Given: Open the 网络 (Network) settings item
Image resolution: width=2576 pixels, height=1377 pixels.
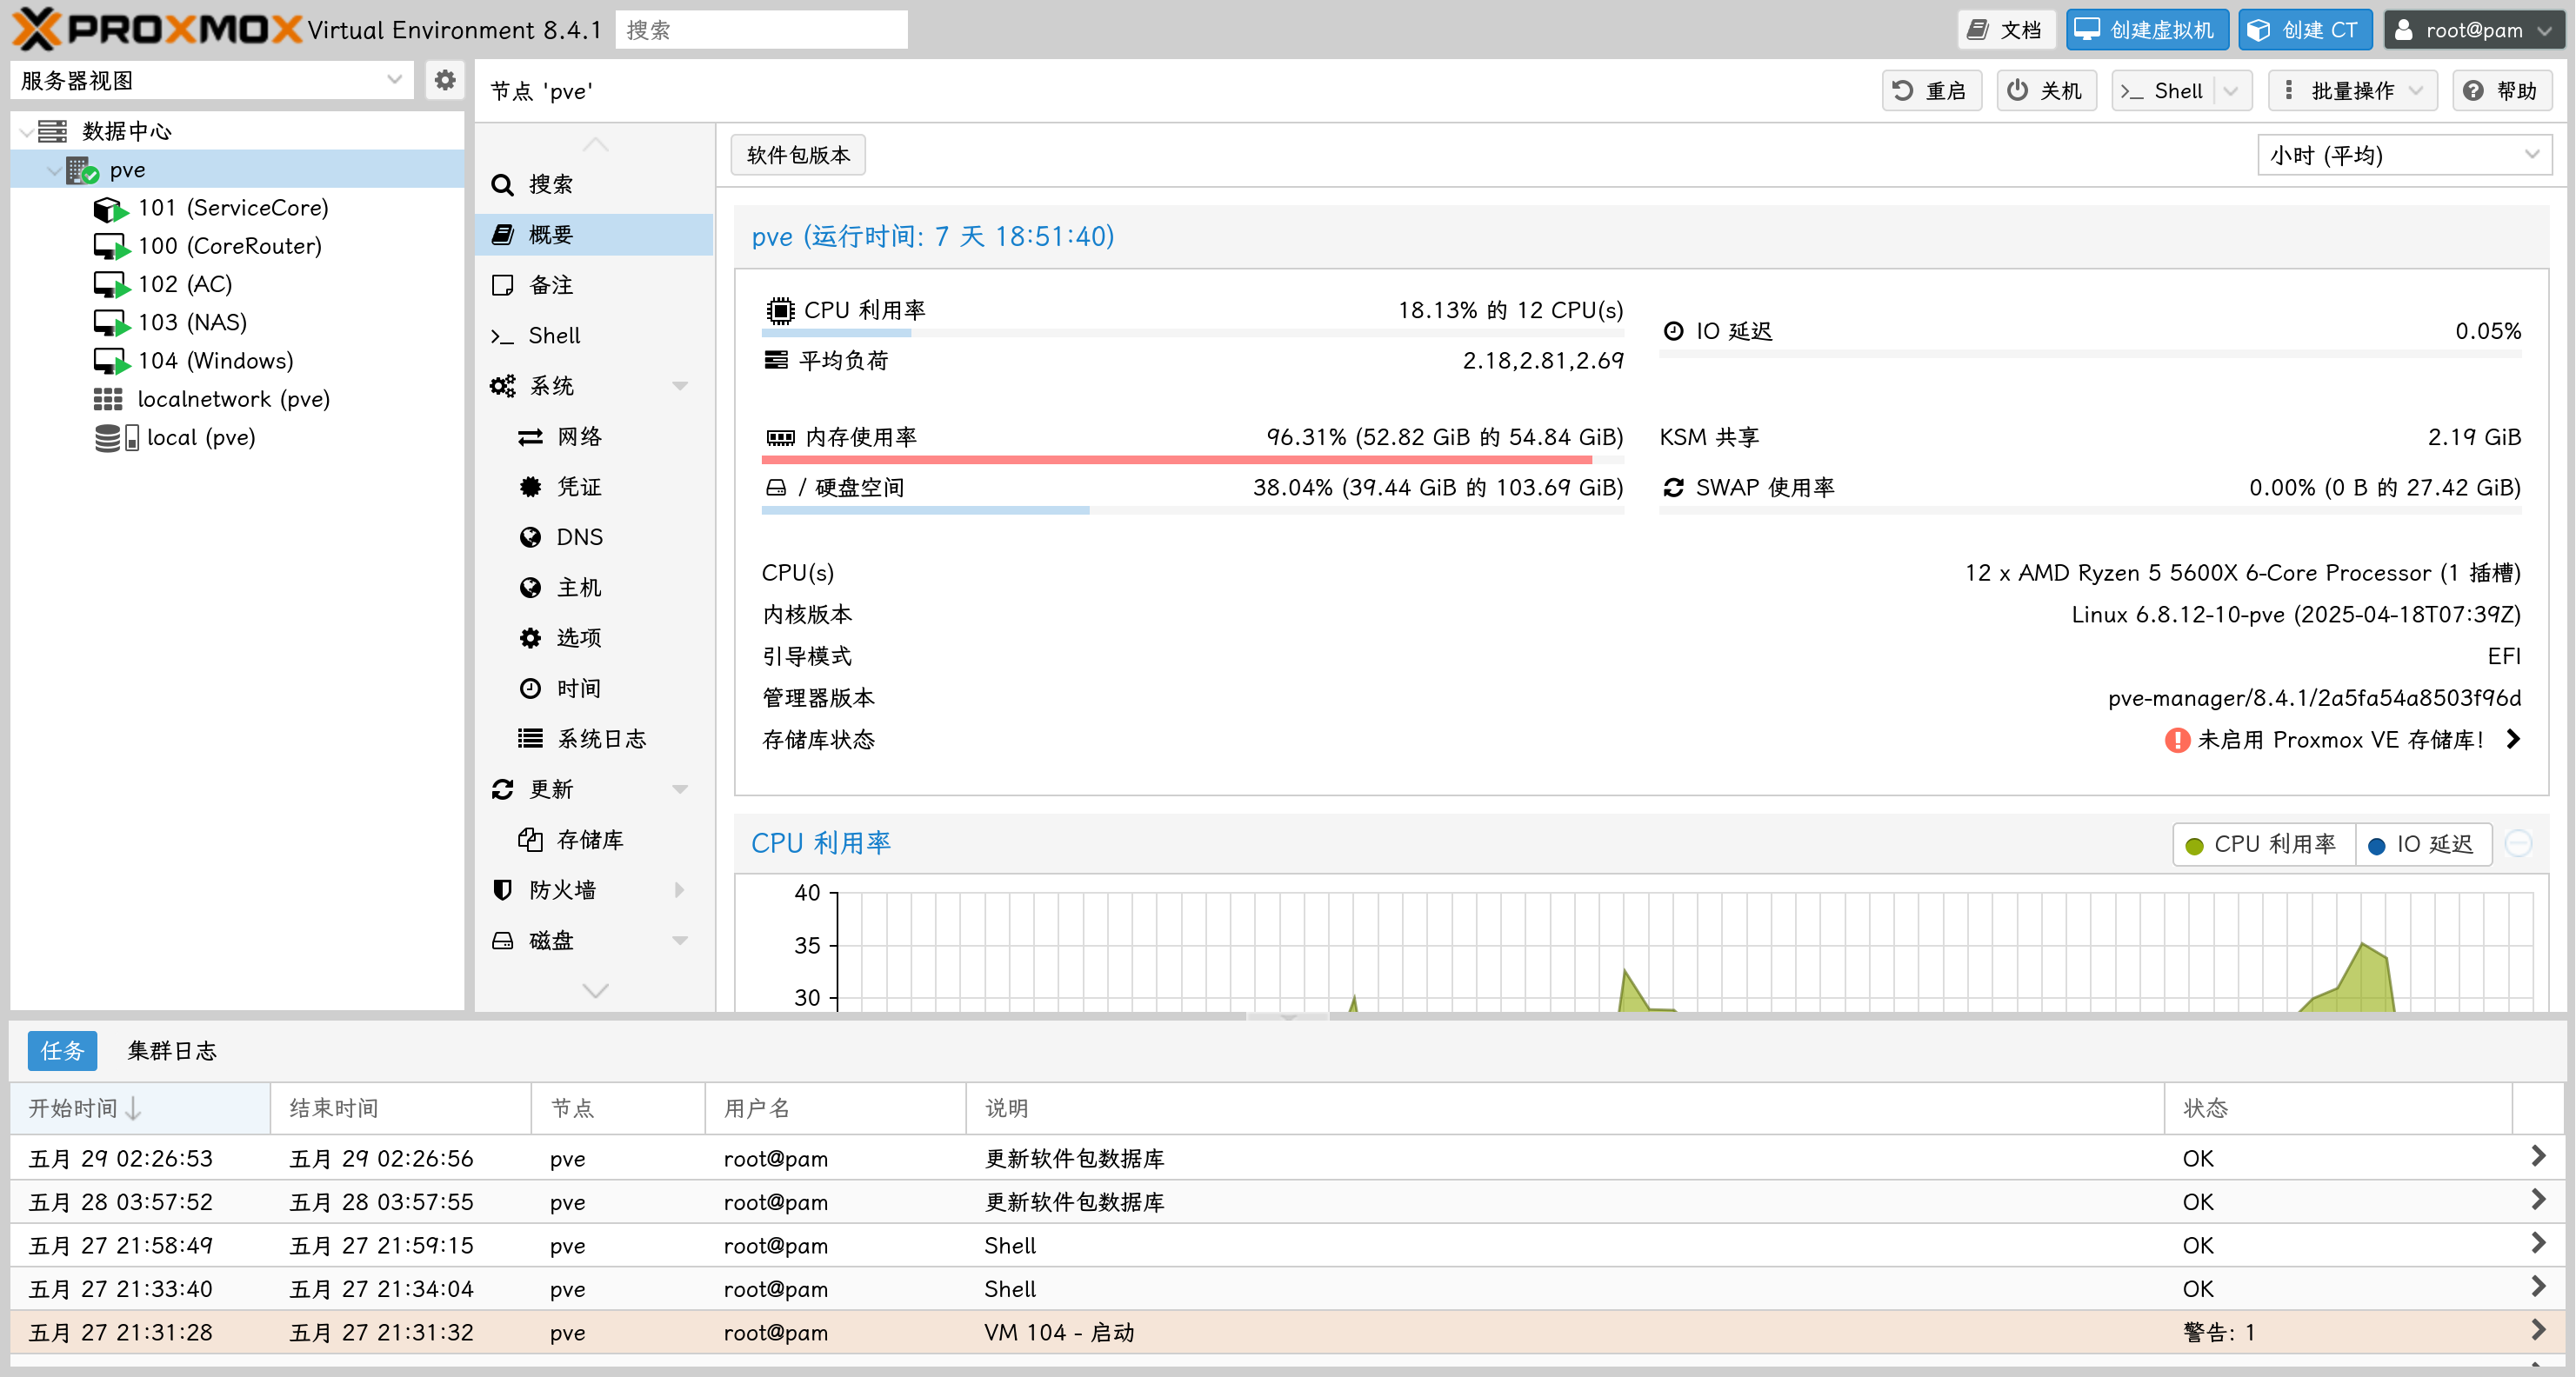Looking at the screenshot, I should coord(578,436).
